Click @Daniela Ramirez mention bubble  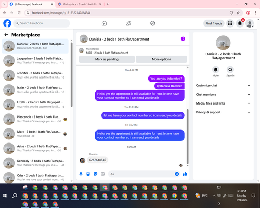click(x=170, y=86)
